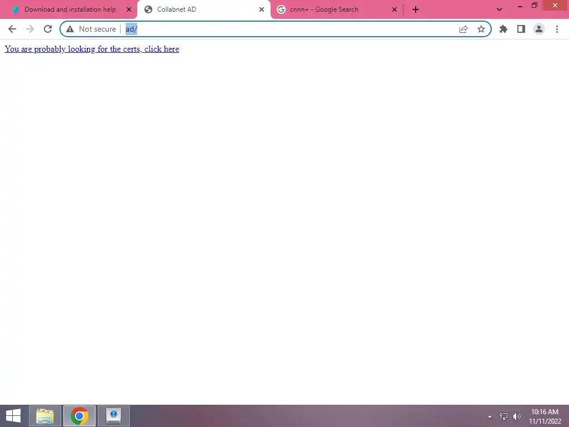Viewport: 569px width, 427px height.
Task: Open the Extensions puzzle icon
Action: [x=503, y=29]
